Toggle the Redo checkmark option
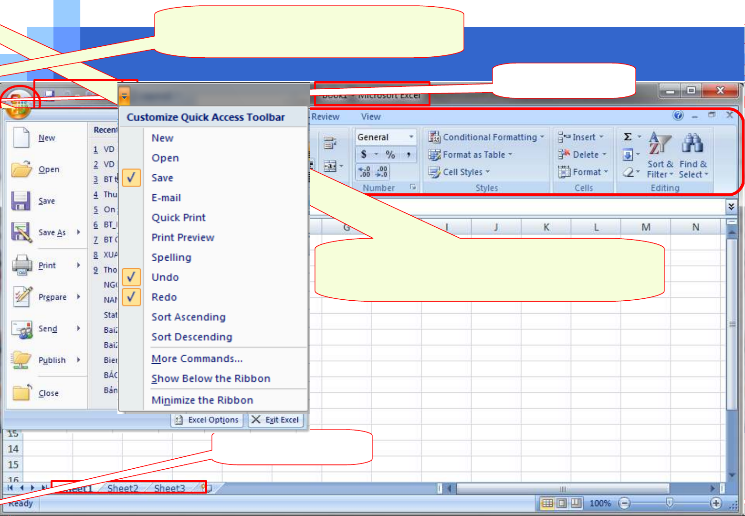The width and height of the screenshot is (745, 516). tap(131, 297)
